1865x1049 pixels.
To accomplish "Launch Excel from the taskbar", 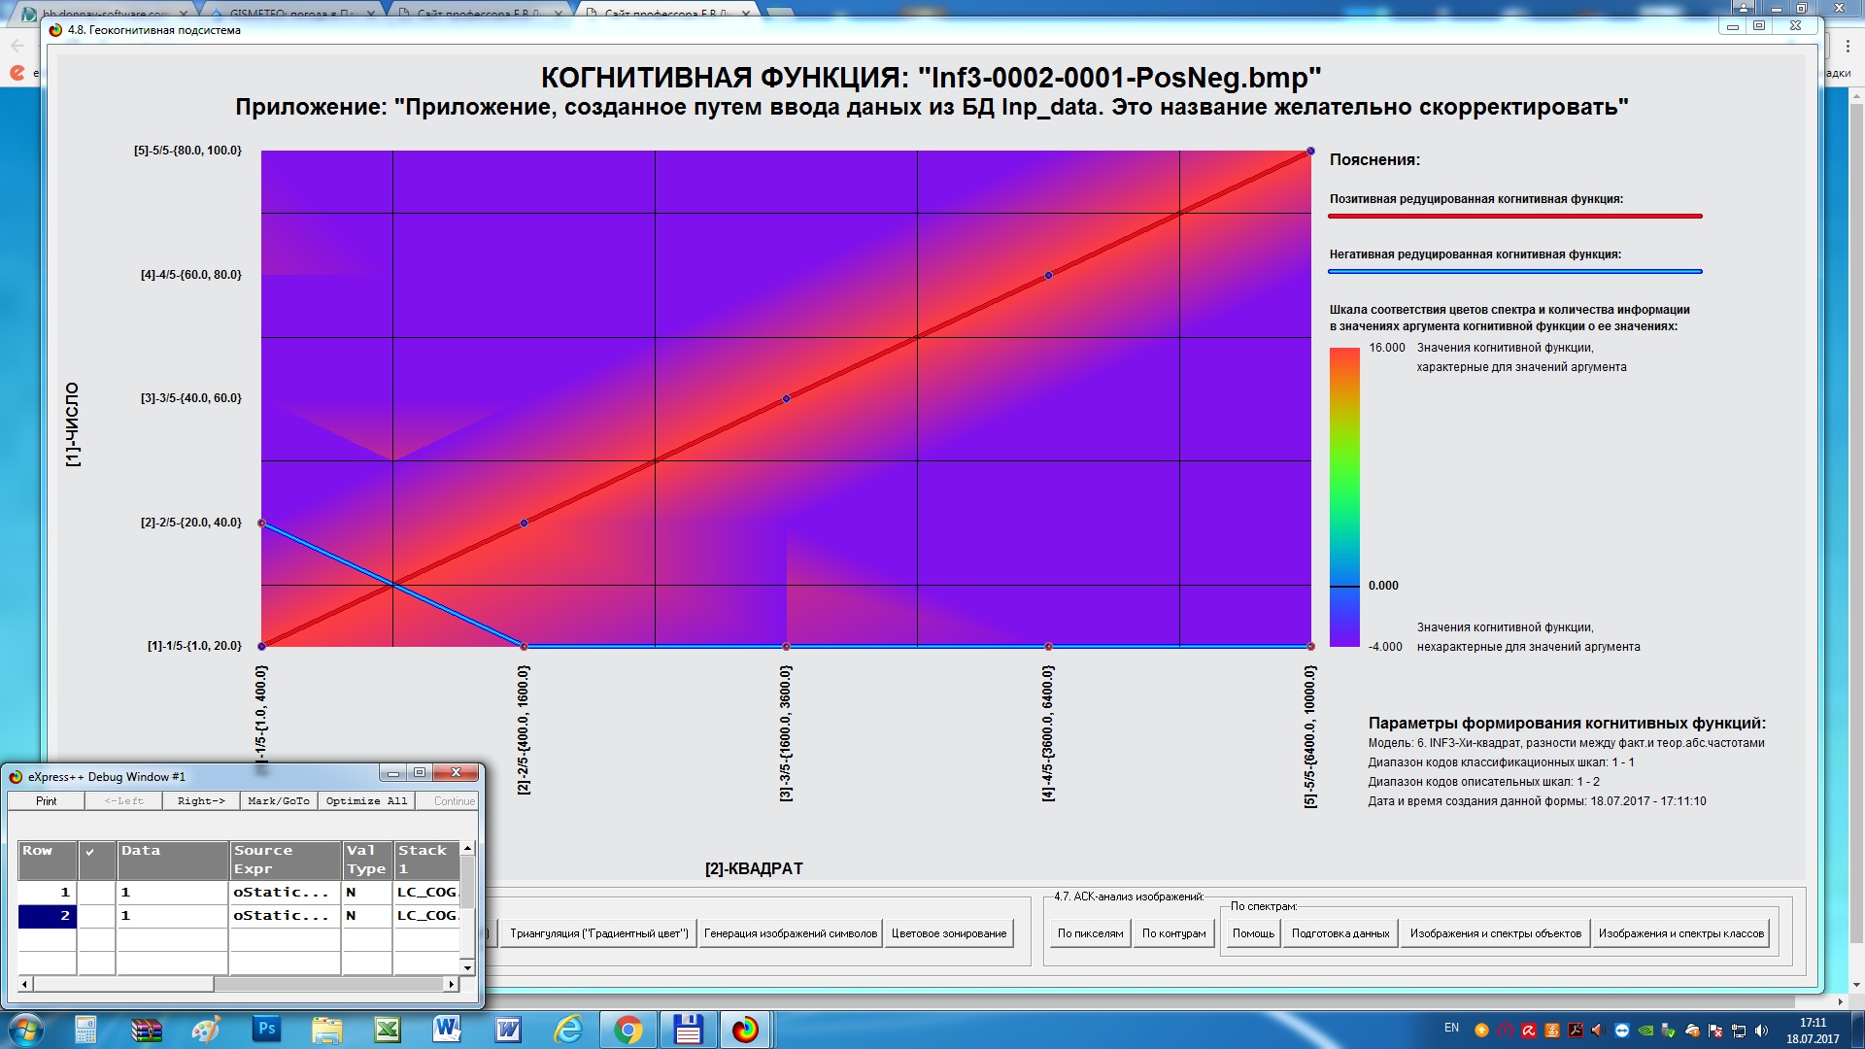I will pyautogui.click(x=388, y=1029).
